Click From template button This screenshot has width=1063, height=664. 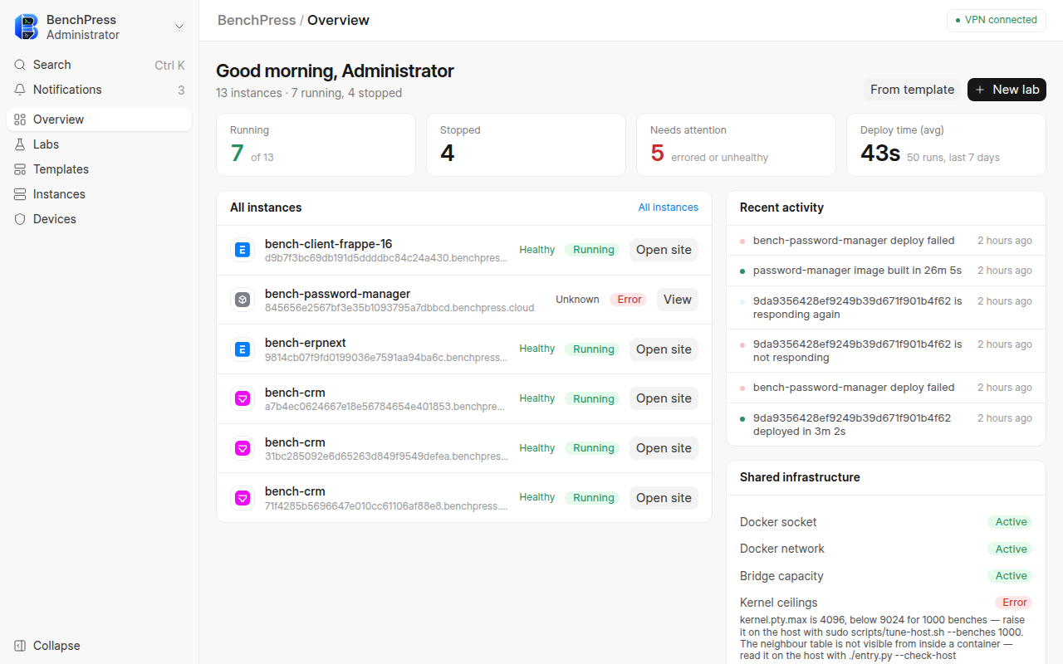pos(912,90)
